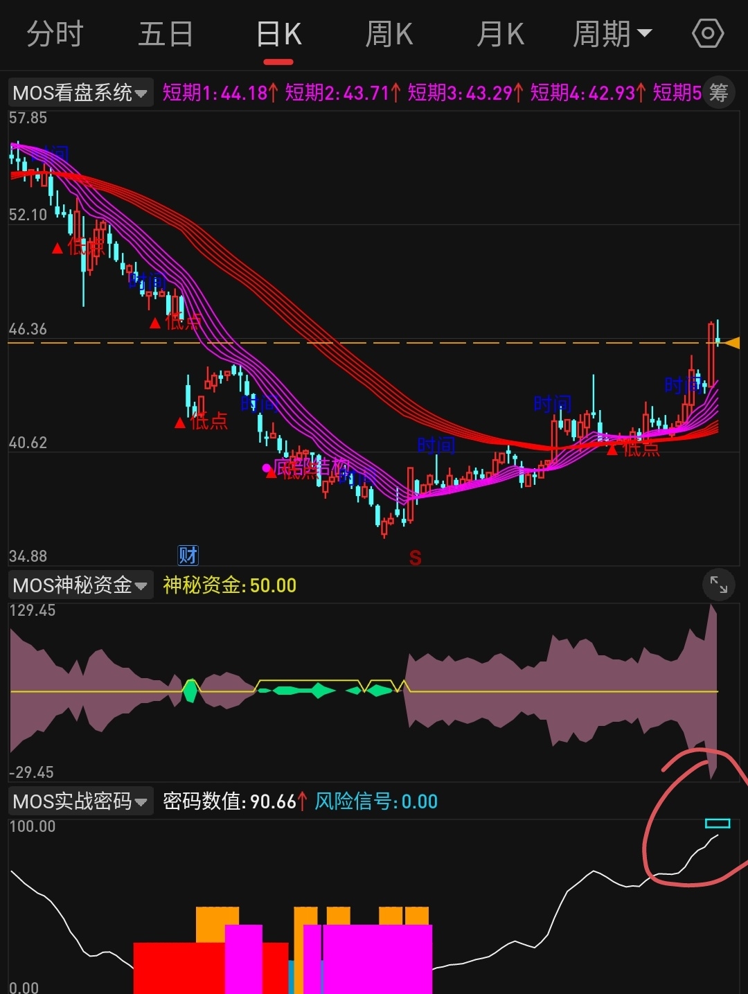Switch to the 分时 tab
The width and height of the screenshot is (748, 994).
[x=55, y=34]
